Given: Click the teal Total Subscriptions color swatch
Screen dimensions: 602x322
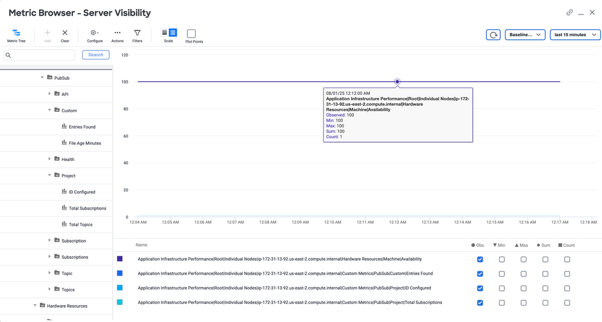Looking at the screenshot, I should point(120,302).
